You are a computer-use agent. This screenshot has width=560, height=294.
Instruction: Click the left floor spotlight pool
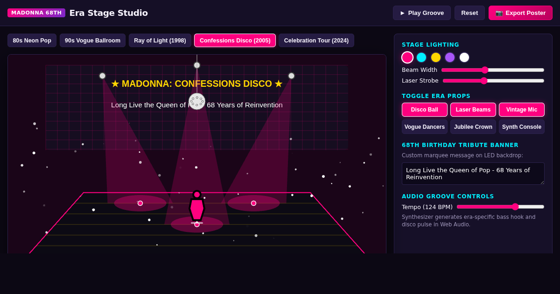[140, 203]
